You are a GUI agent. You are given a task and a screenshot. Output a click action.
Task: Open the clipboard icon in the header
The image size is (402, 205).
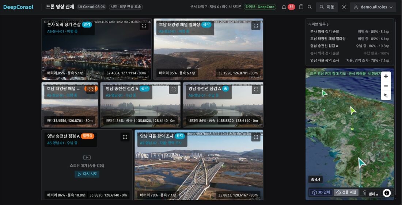click(301, 7)
